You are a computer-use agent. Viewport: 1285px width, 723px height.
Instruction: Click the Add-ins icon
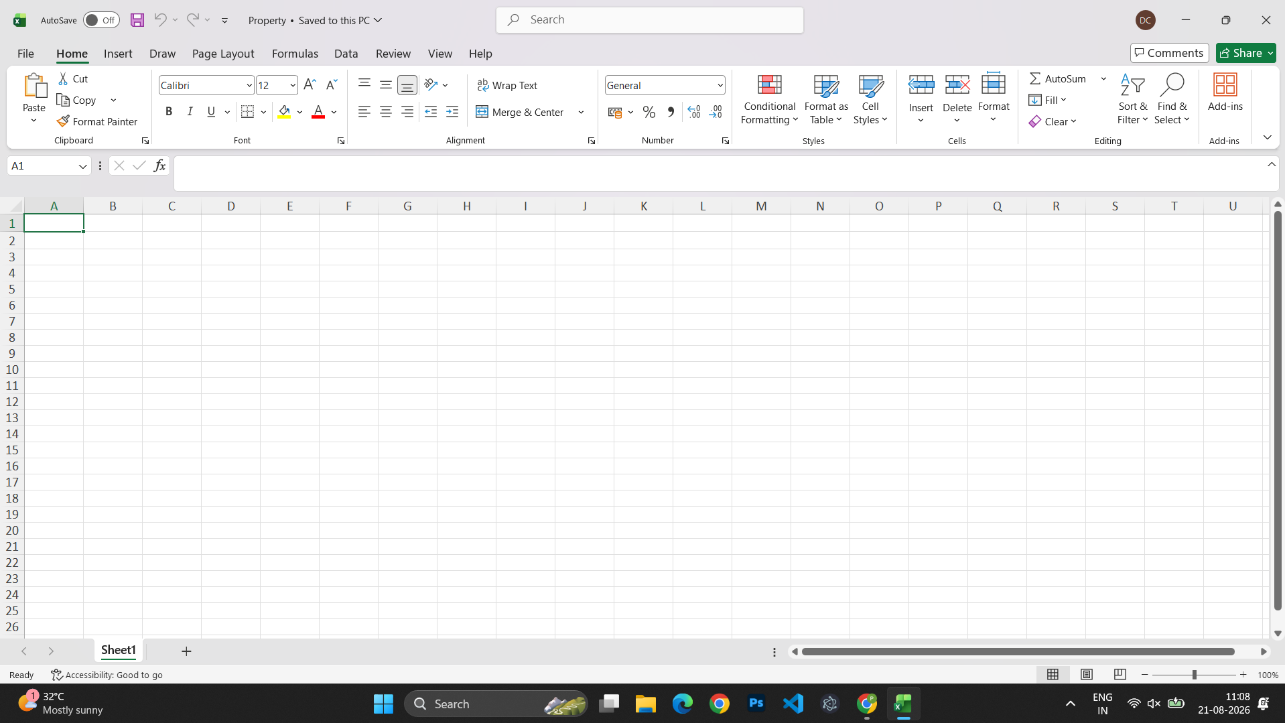click(x=1225, y=84)
